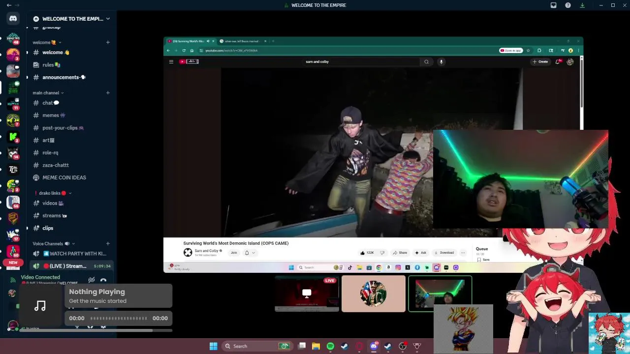Click the music widget progress bar

[119, 318]
